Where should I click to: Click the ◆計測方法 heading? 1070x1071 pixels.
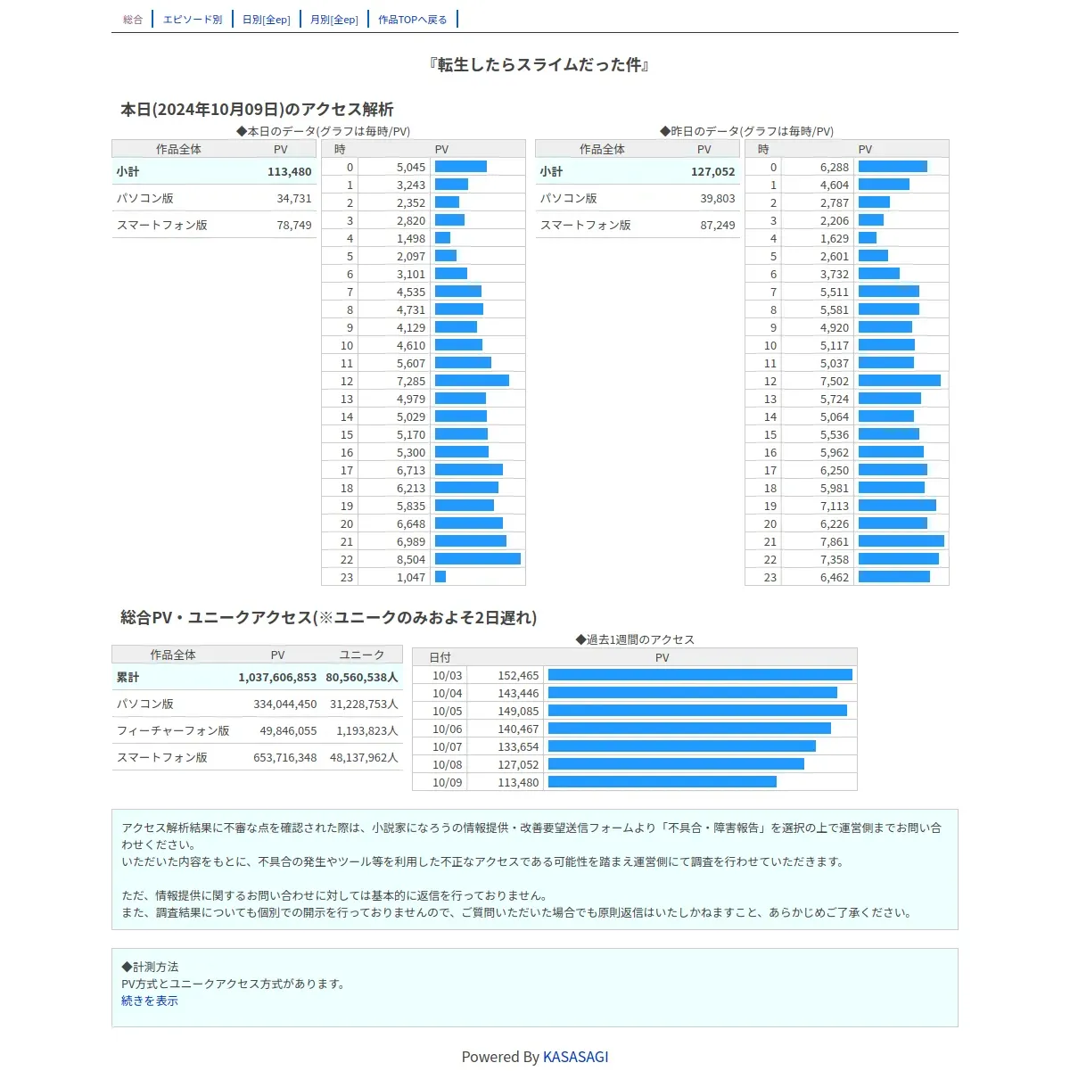pos(150,968)
